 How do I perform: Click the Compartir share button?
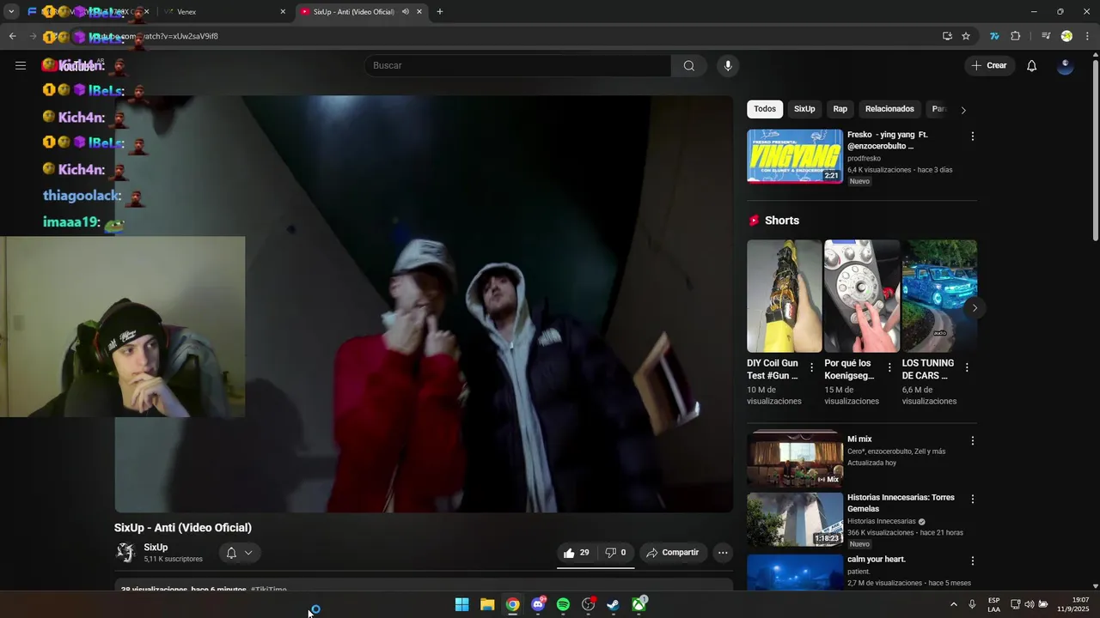pyautogui.click(x=673, y=553)
